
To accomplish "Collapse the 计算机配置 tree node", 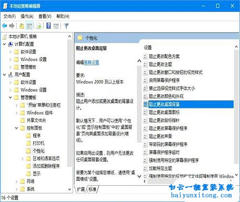I will [4, 44].
